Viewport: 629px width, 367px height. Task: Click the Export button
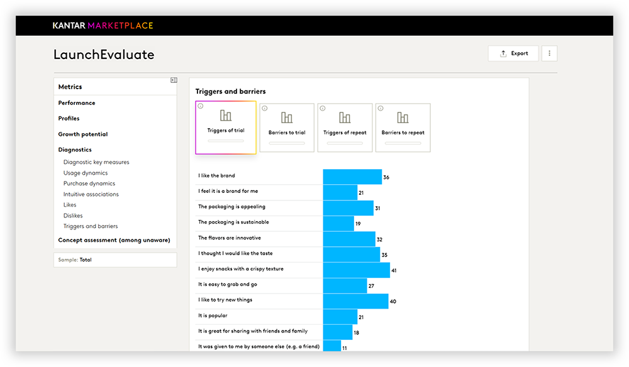coord(513,53)
